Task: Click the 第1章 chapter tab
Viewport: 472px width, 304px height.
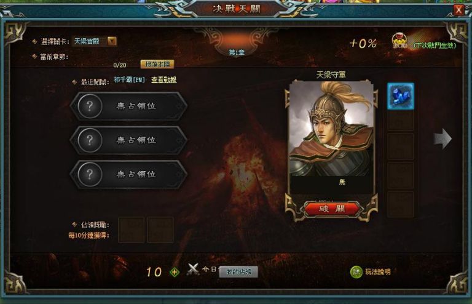Action: click(237, 52)
